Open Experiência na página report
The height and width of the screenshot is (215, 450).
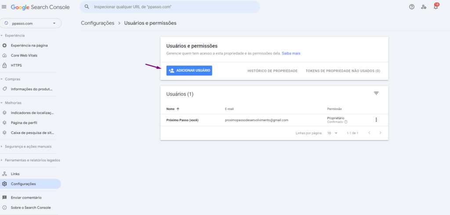point(29,45)
